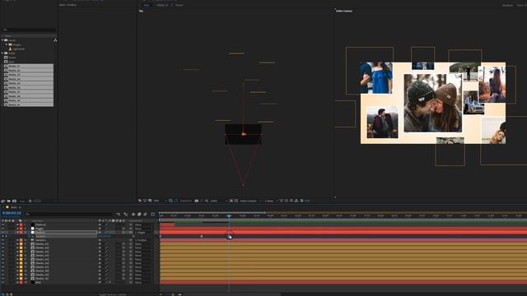Open parent dropdown showing 3. Position

(x=143, y=240)
